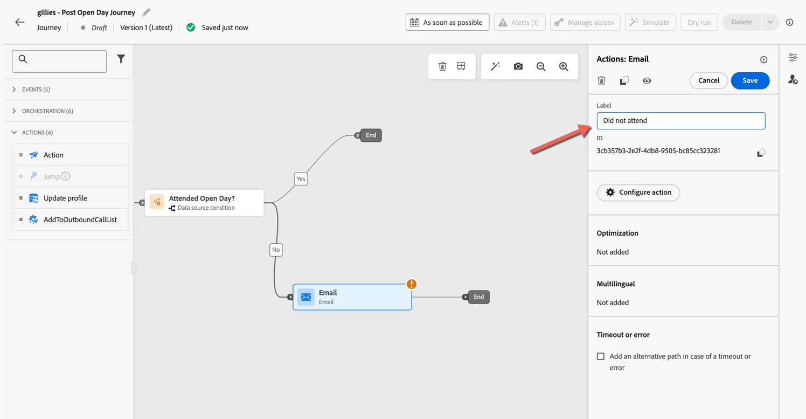Select the Email node on canvas
The width and height of the screenshot is (806, 419).
click(x=352, y=297)
